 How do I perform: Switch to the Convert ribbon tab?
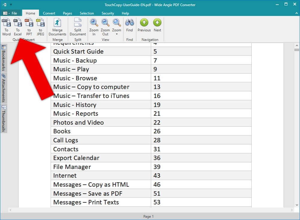49,13
